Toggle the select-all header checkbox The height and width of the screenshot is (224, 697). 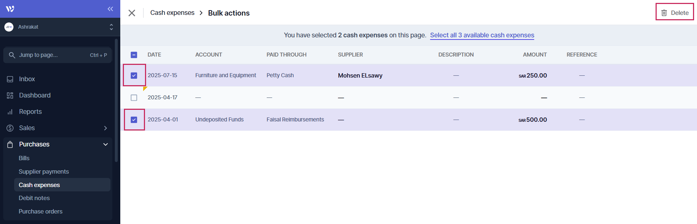(134, 55)
